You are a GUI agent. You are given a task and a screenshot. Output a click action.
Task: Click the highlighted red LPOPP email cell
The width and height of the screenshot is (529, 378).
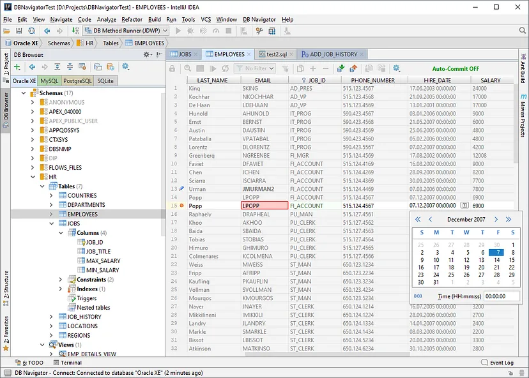tap(264, 206)
